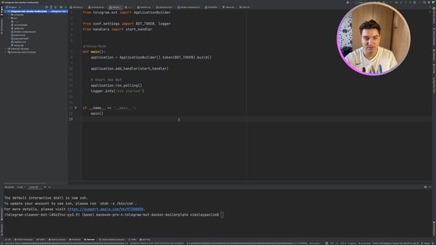Open TODO tool window
The height and width of the screenshot is (245, 436).
pyautogui.click(x=41, y=240)
